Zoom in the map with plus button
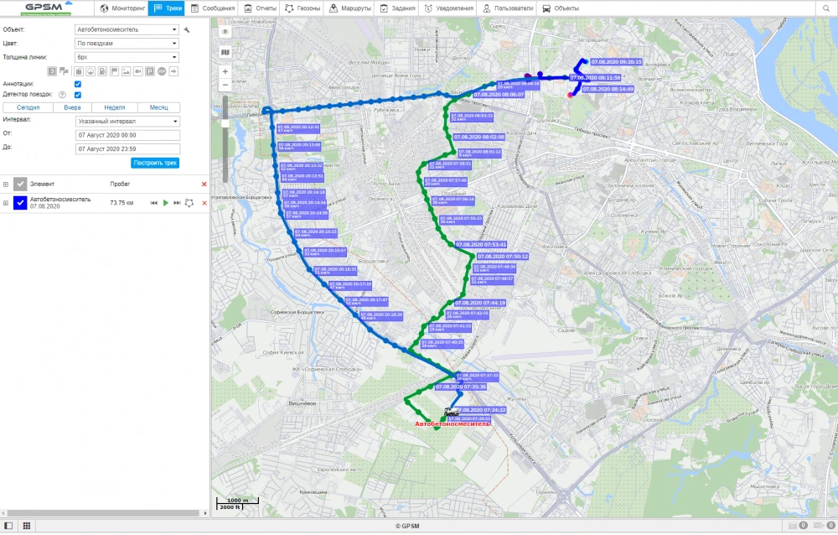The width and height of the screenshot is (838, 535). click(225, 72)
